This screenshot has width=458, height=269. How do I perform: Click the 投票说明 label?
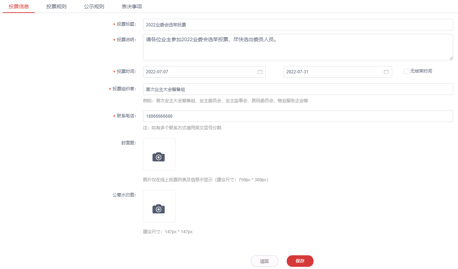(126, 40)
